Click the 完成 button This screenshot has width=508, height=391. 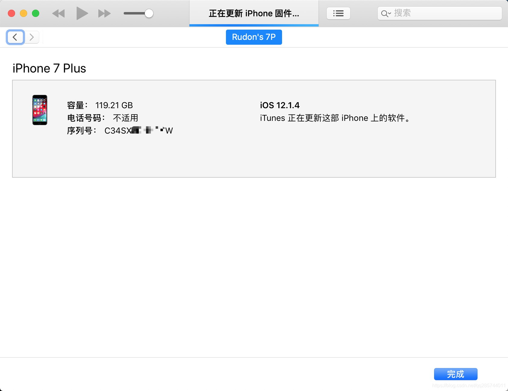click(456, 374)
